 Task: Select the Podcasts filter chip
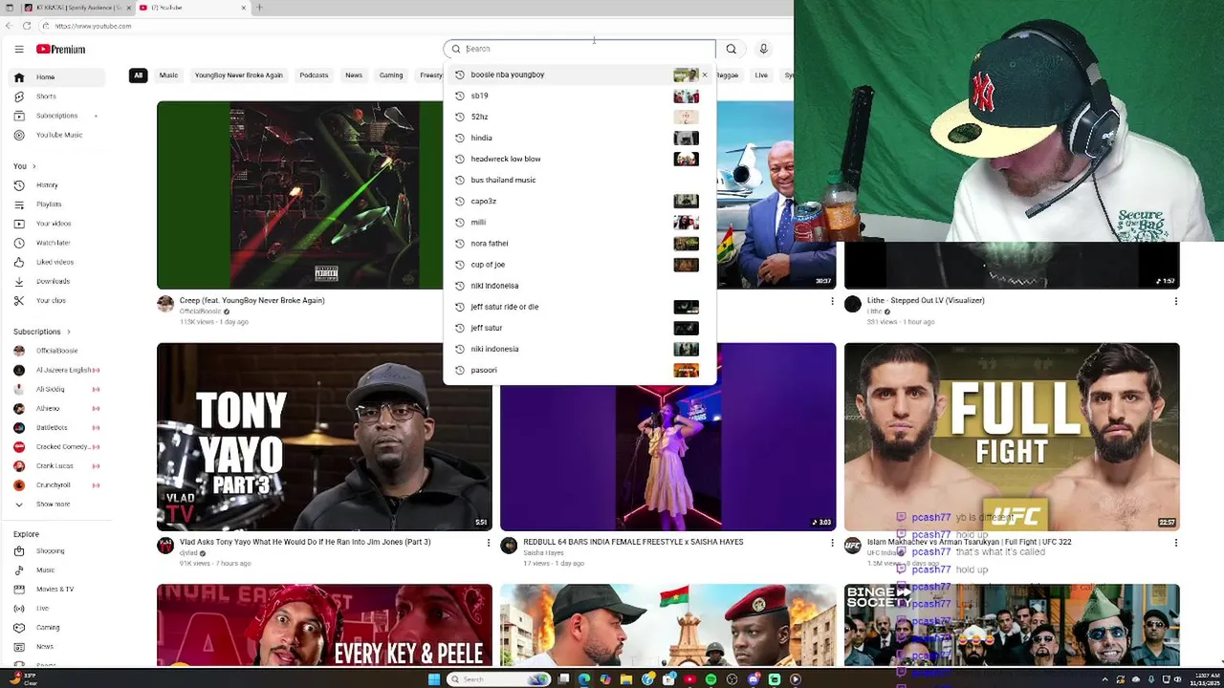pyautogui.click(x=314, y=75)
